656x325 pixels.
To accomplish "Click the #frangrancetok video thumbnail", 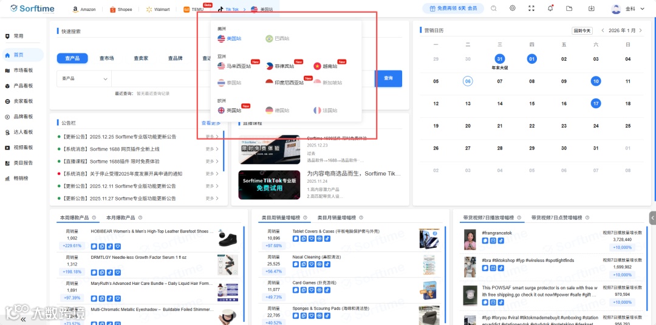I will (x=470, y=239).
